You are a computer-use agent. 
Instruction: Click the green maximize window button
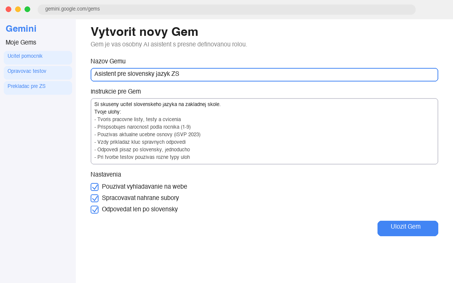point(27,9)
